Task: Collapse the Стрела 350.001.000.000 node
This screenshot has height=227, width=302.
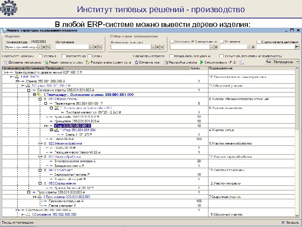Action: pyautogui.click(x=17, y=81)
